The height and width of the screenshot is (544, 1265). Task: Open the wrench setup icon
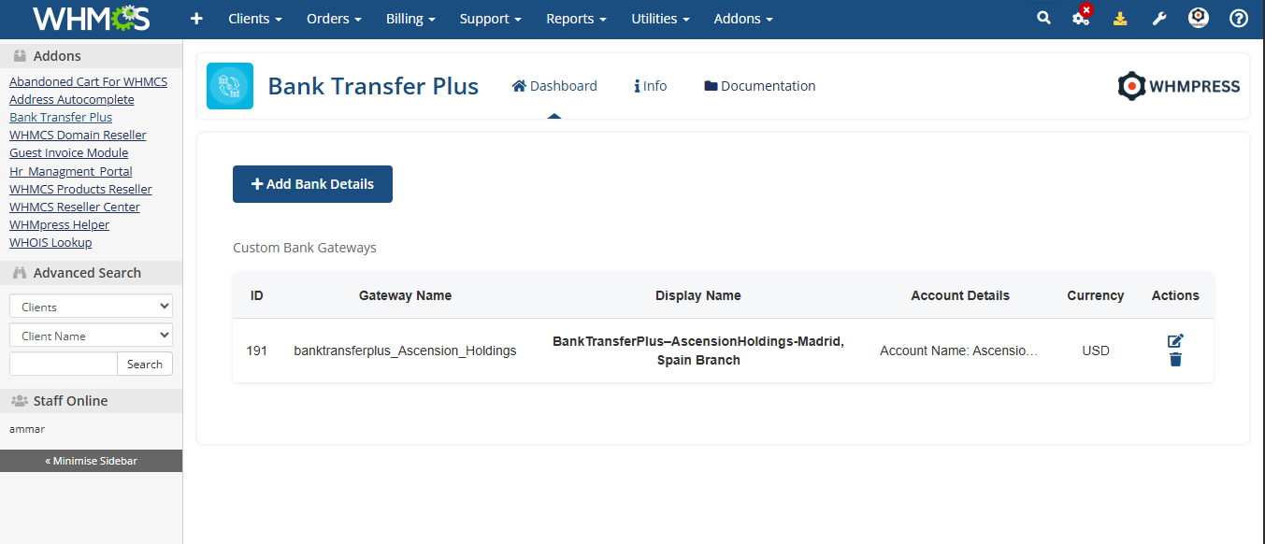pyautogui.click(x=1159, y=19)
